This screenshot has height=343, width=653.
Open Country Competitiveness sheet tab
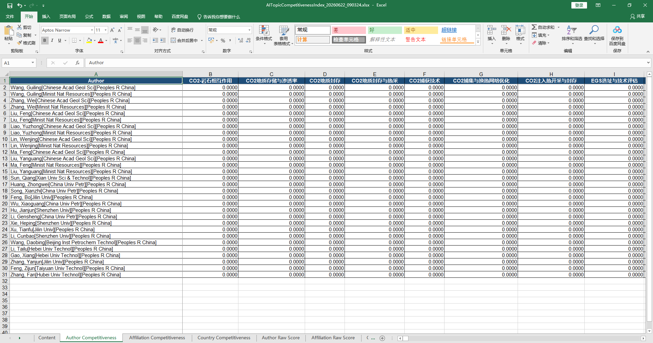(x=224, y=338)
